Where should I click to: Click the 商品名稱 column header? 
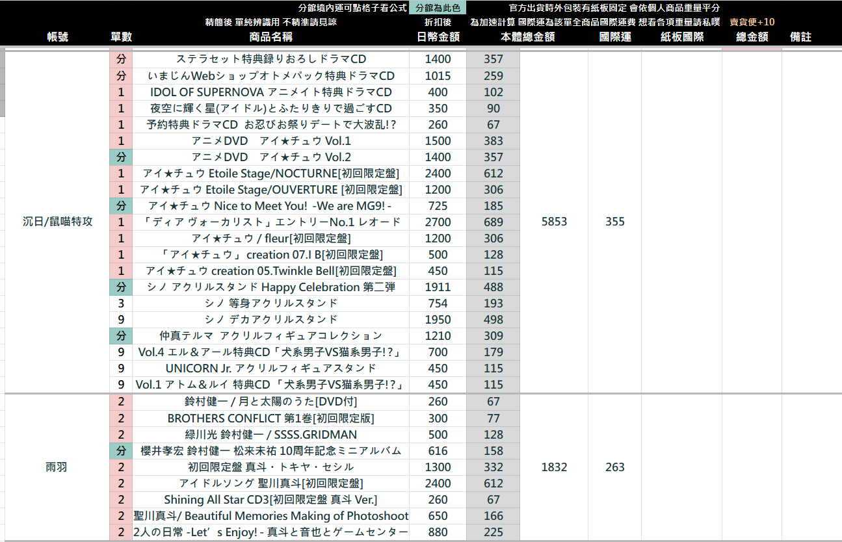[x=270, y=37]
